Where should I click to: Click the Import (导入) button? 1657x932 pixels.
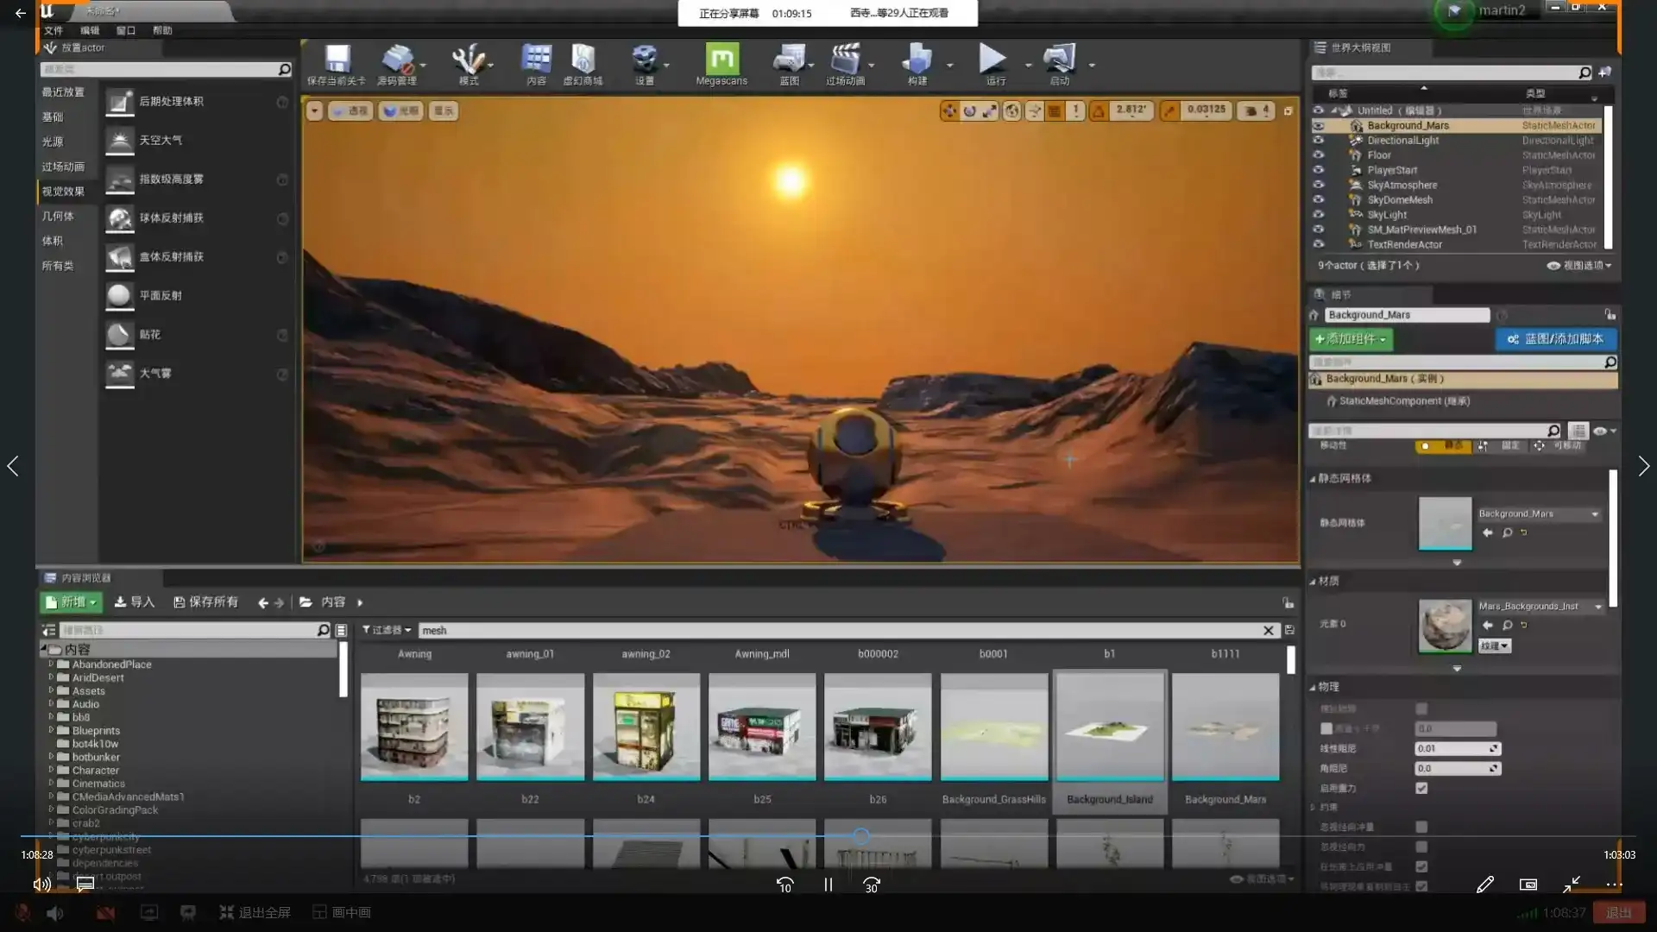(x=135, y=602)
